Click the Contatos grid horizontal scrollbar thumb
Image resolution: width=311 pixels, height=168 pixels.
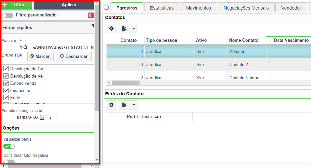click(126, 83)
